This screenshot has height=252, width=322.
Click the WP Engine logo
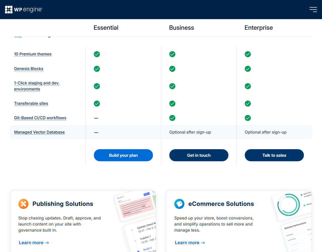(24, 10)
